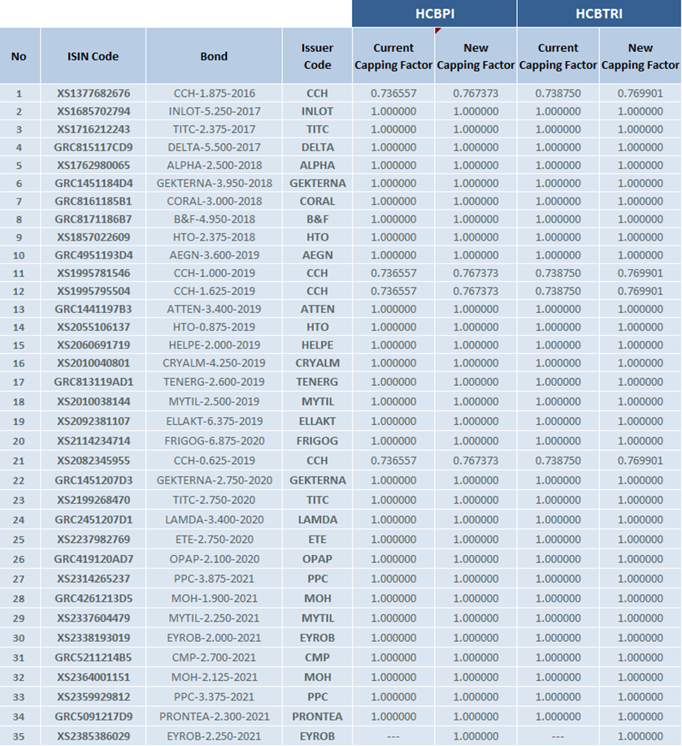
Task: Click the CRYALM issuer code cell
Action: [317, 362]
